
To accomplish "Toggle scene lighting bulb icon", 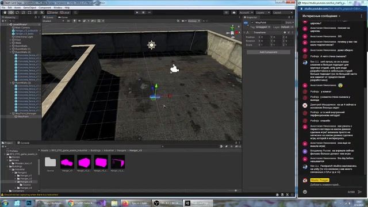I will (75, 21).
